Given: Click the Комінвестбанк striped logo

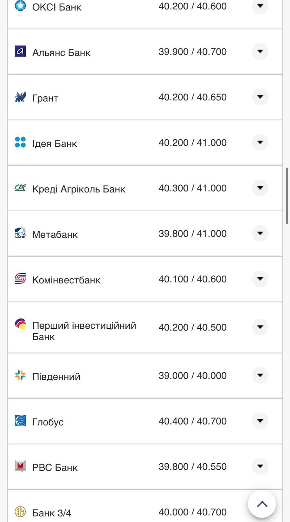Looking at the screenshot, I should (x=20, y=279).
